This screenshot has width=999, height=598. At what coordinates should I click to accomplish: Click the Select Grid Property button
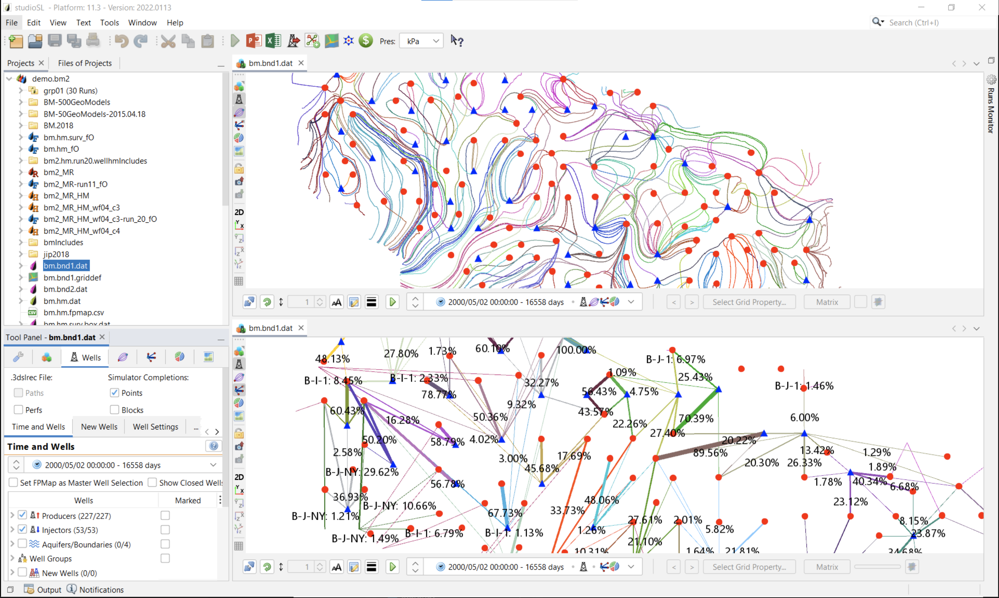(x=749, y=302)
